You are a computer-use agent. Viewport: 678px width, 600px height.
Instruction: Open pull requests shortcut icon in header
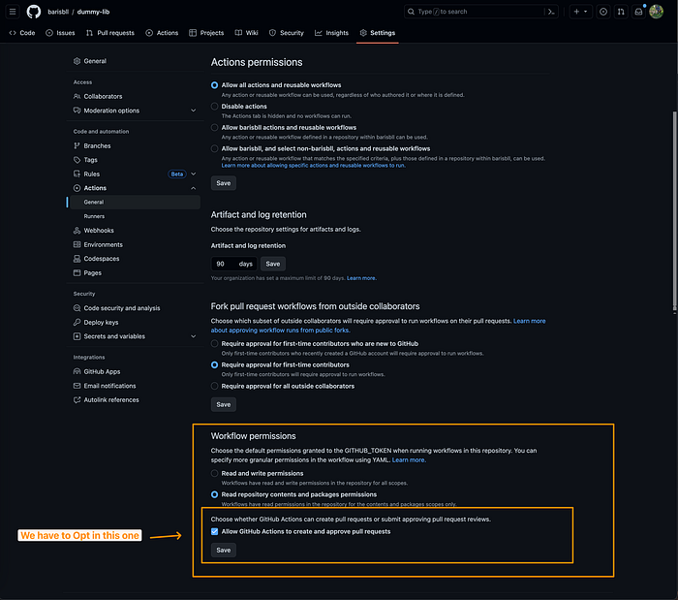tap(621, 12)
